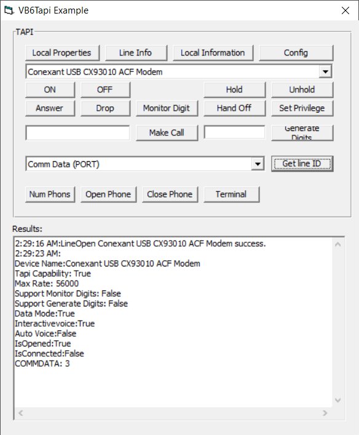This screenshot has height=435, width=359.
Task: Click the OFF button
Action: (x=105, y=90)
